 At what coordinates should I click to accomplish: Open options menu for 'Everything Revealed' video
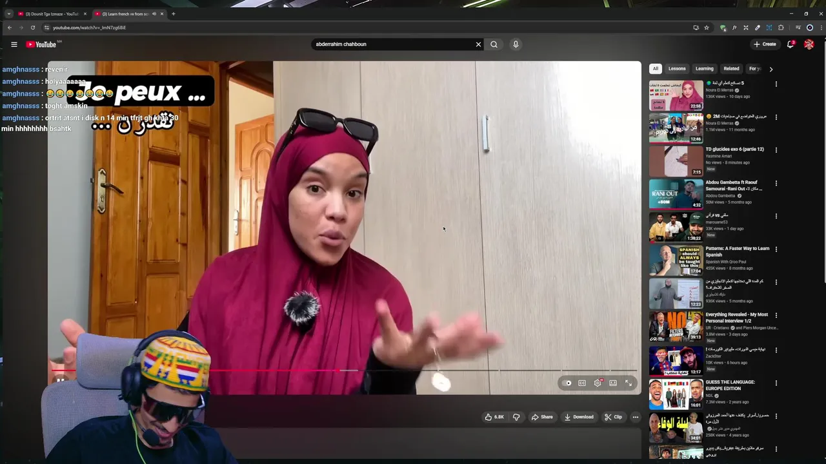point(776,316)
